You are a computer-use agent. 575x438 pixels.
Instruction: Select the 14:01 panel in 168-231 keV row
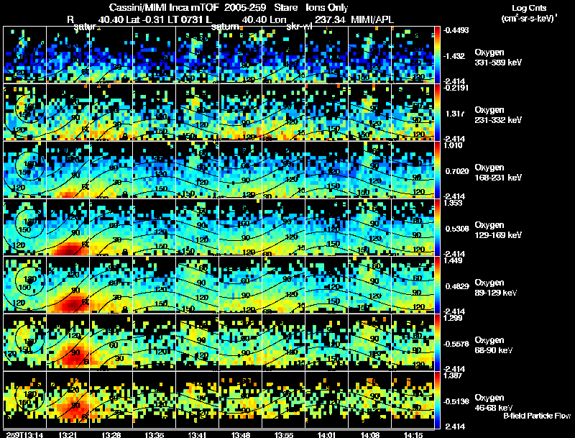click(x=327, y=170)
